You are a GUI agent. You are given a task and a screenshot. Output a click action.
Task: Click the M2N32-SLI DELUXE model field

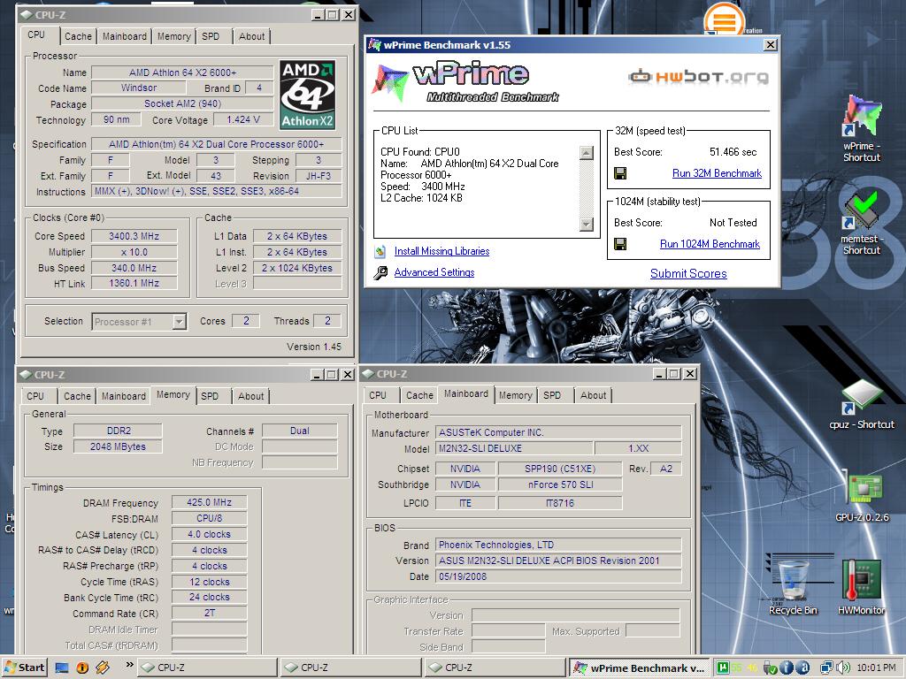pyautogui.click(x=514, y=448)
